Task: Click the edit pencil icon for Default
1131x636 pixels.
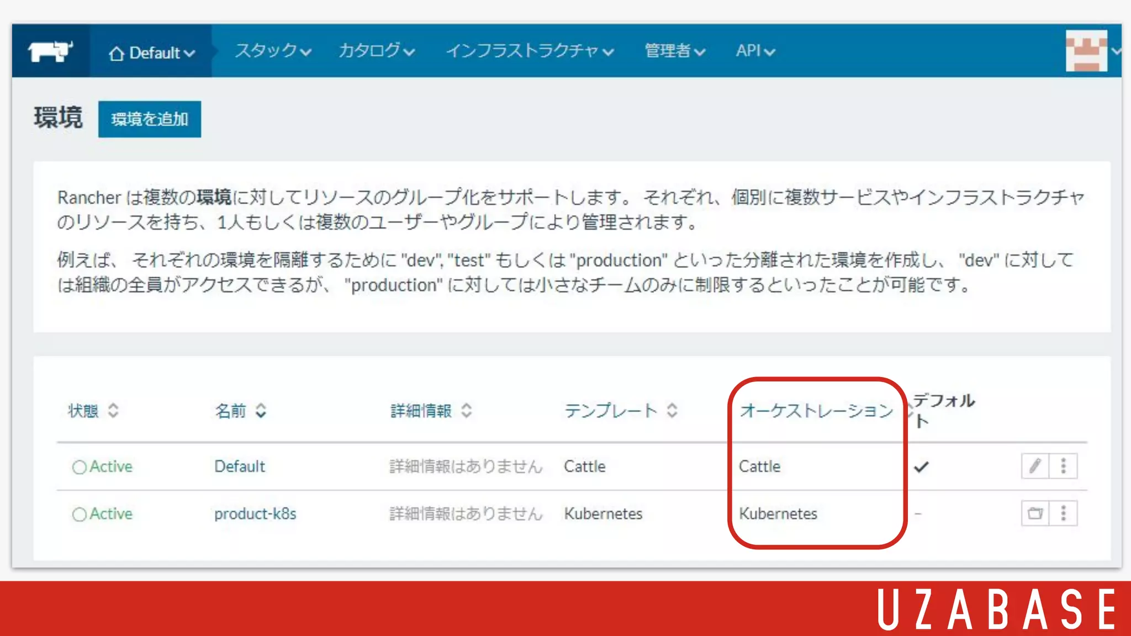Action: [1034, 467]
